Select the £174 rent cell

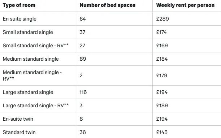(x=161, y=32)
